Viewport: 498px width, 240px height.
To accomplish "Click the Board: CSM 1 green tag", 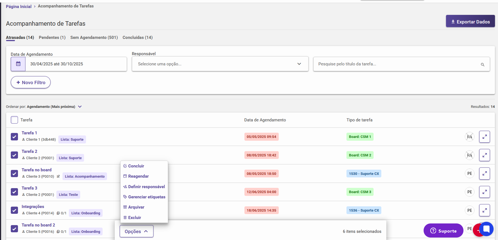I will (x=360, y=137).
